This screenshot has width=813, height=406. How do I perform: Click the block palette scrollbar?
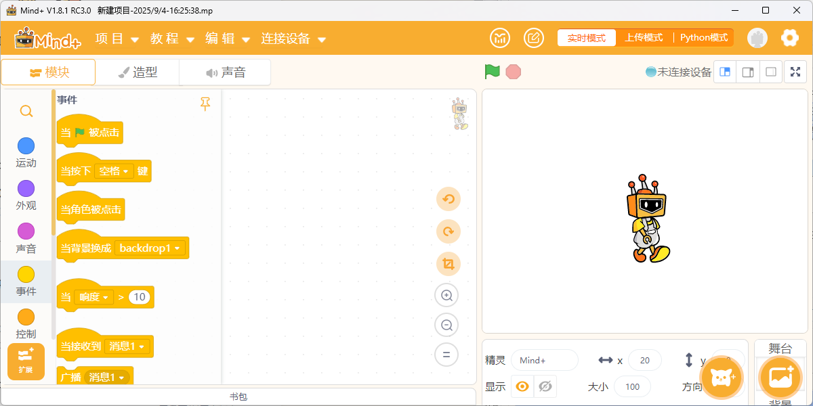[54, 162]
